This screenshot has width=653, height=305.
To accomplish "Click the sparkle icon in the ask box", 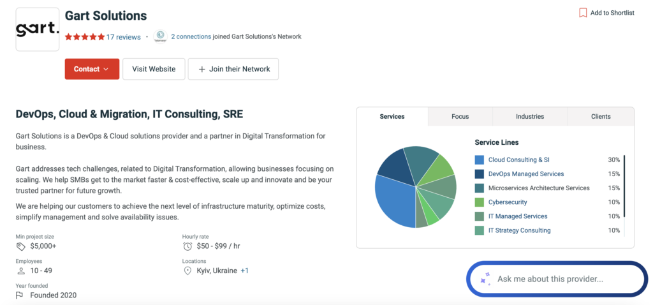I will (485, 279).
